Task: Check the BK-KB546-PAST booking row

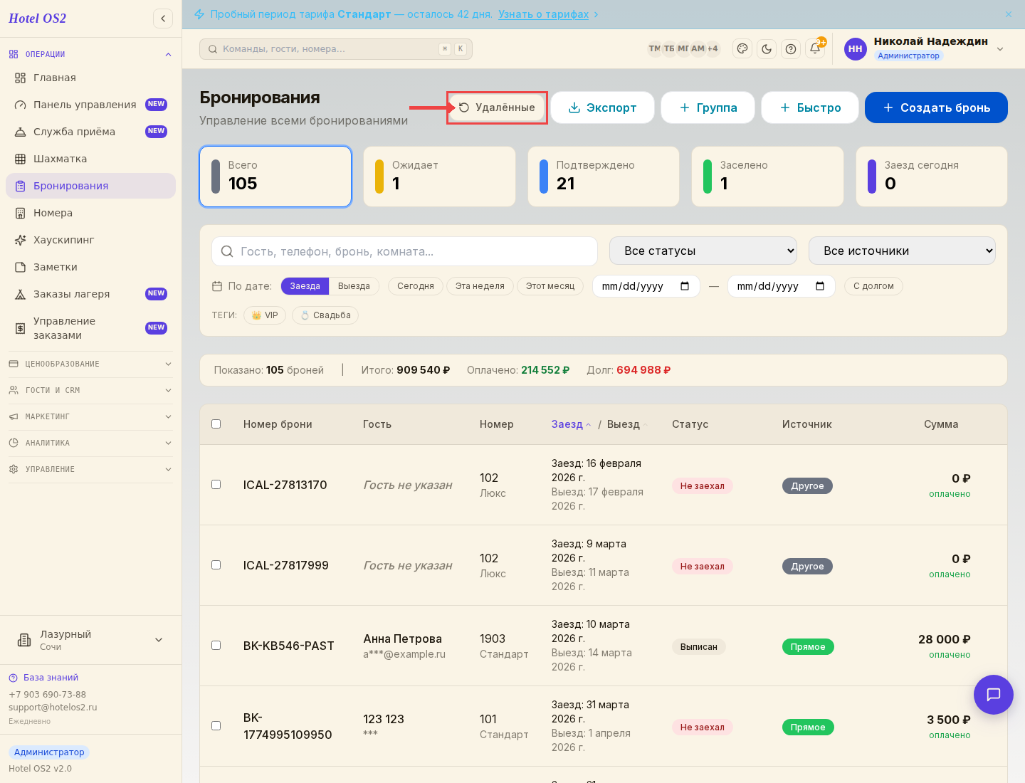Action: pos(216,646)
